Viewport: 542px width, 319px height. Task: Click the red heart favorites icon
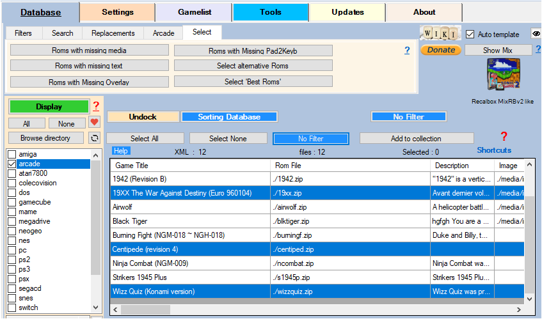(95, 123)
